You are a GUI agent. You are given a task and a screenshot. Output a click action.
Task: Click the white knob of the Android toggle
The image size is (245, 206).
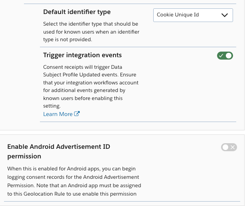(x=225, y=148)
